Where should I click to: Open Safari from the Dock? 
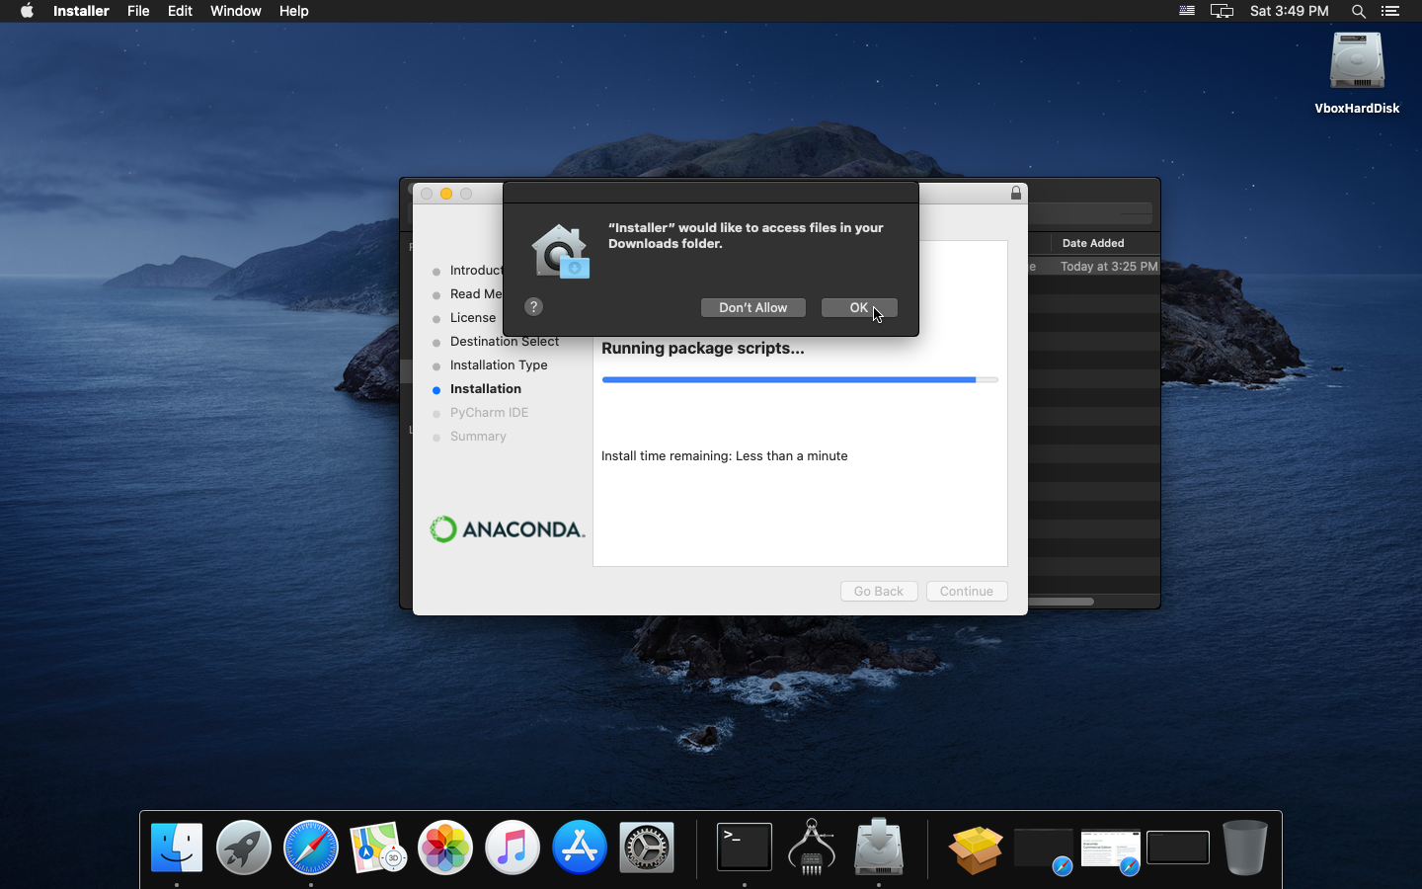pyautogui.click(x=311, y=848)
